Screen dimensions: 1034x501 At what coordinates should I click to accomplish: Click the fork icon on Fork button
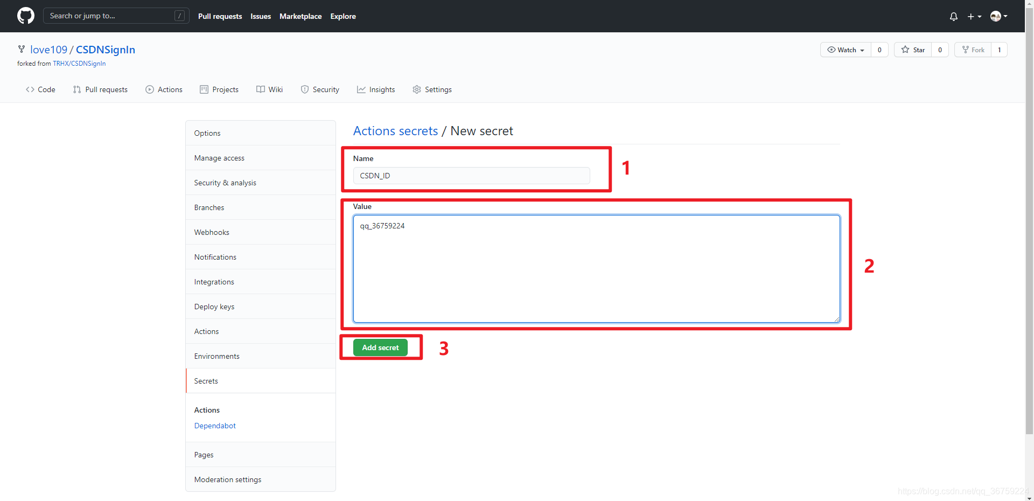tap(966, 50)
